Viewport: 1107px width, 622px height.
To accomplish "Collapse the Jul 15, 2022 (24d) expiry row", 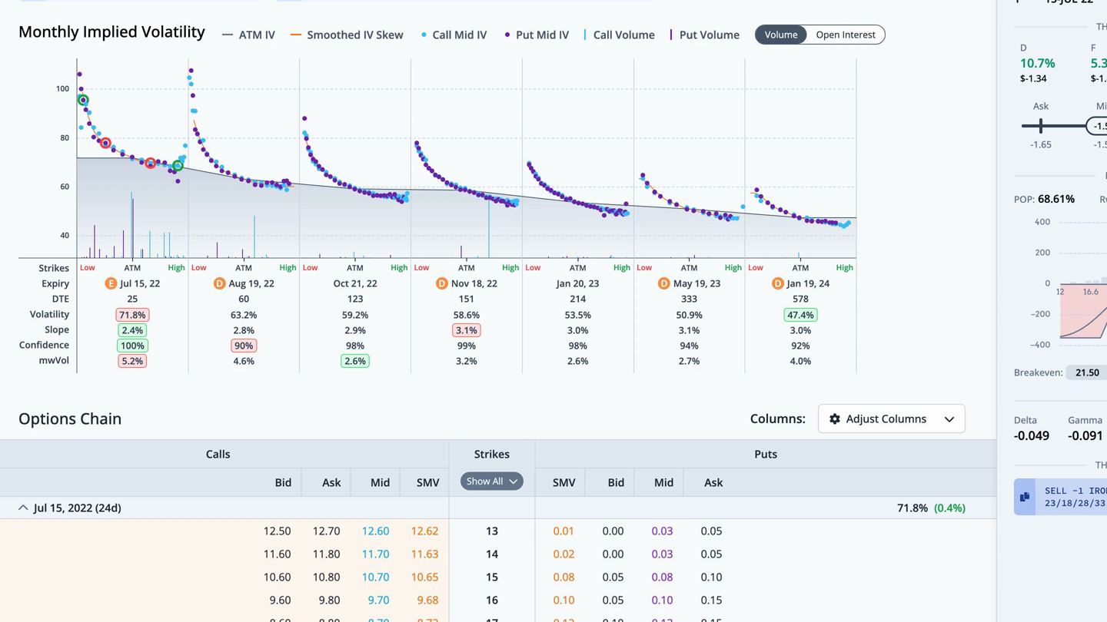I will 23,508.
